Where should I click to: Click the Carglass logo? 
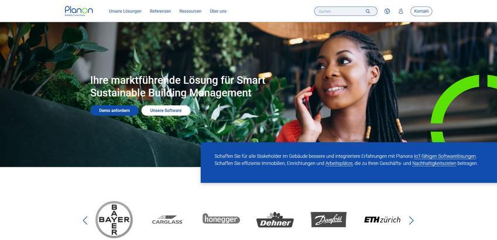tap(167, 220)
